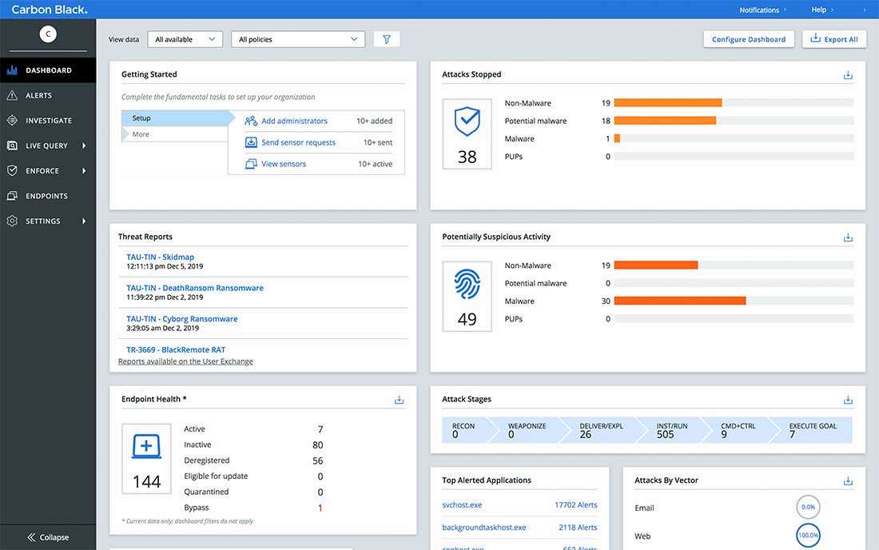Click the filter funnel icon
The height and width of the screenshot is (550, 879).
387,38
